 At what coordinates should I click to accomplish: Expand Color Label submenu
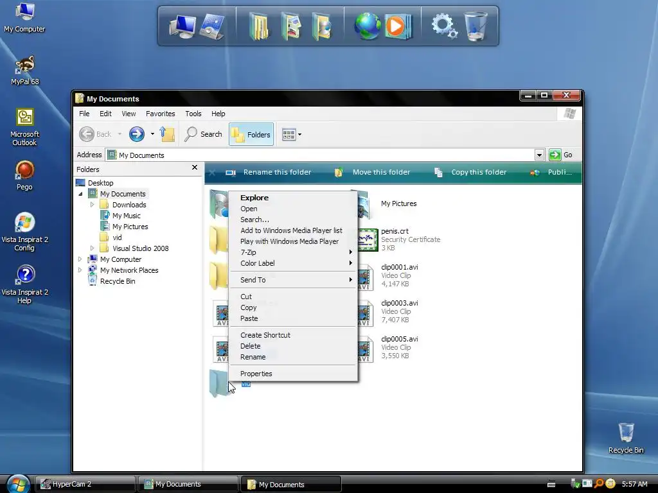[293, 263]
